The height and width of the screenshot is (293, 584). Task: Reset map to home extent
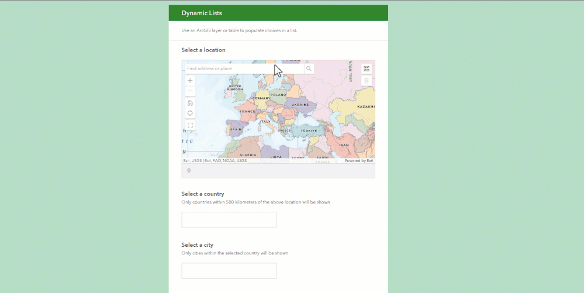pos(191,104)
